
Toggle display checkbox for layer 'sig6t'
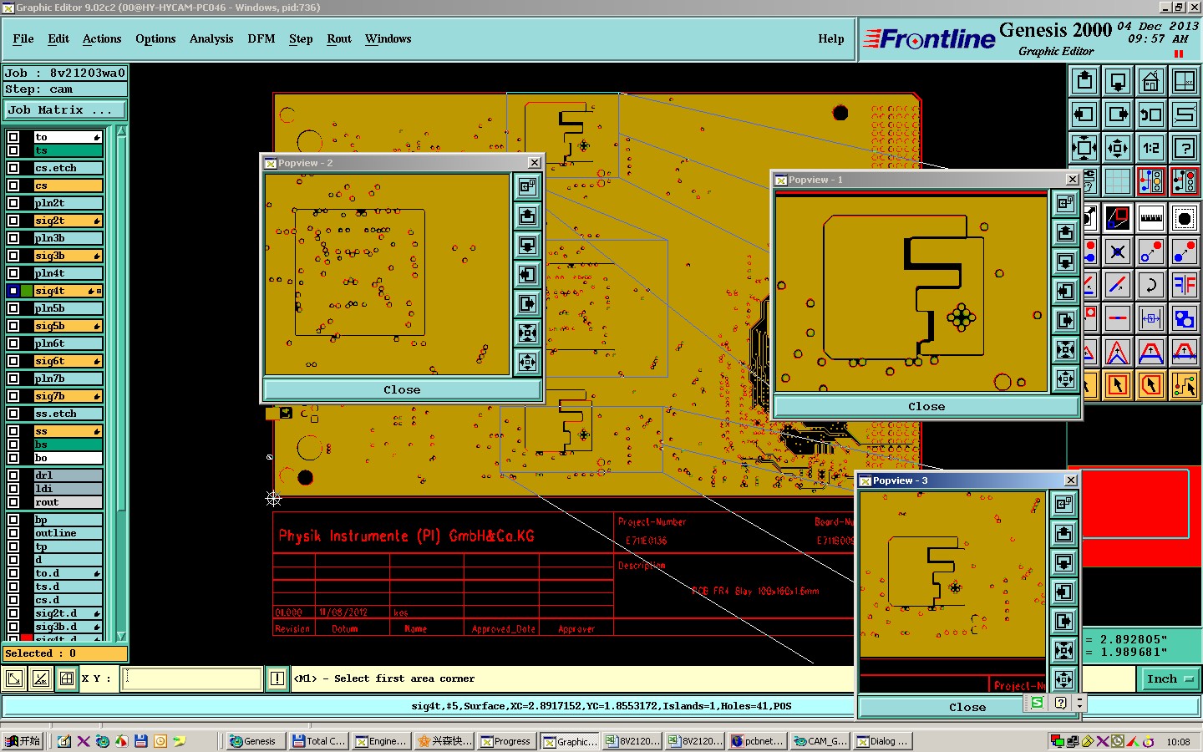[13, 361]
